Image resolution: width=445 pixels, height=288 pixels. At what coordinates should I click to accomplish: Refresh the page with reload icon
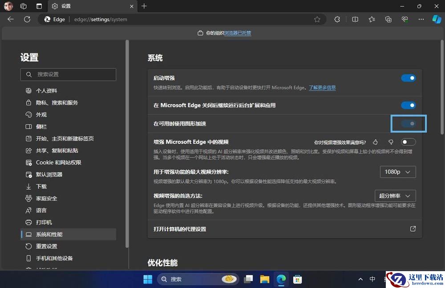point(27,19)
